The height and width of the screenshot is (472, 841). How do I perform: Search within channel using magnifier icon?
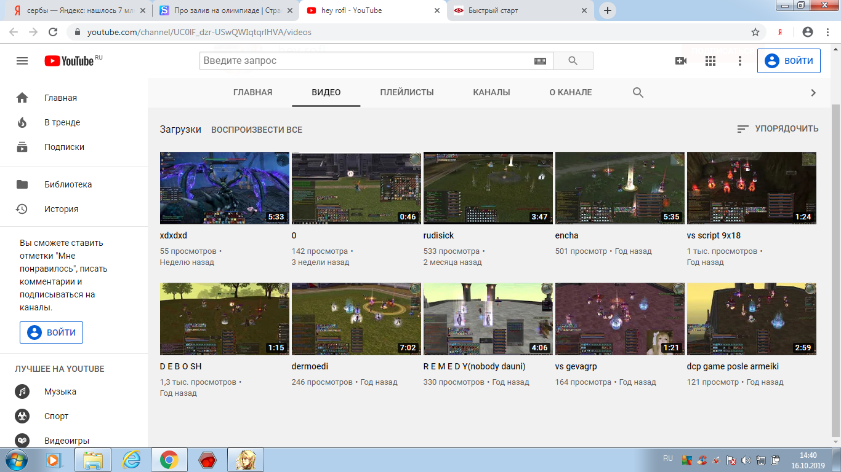pyautogui.click(x=638, y=92)
